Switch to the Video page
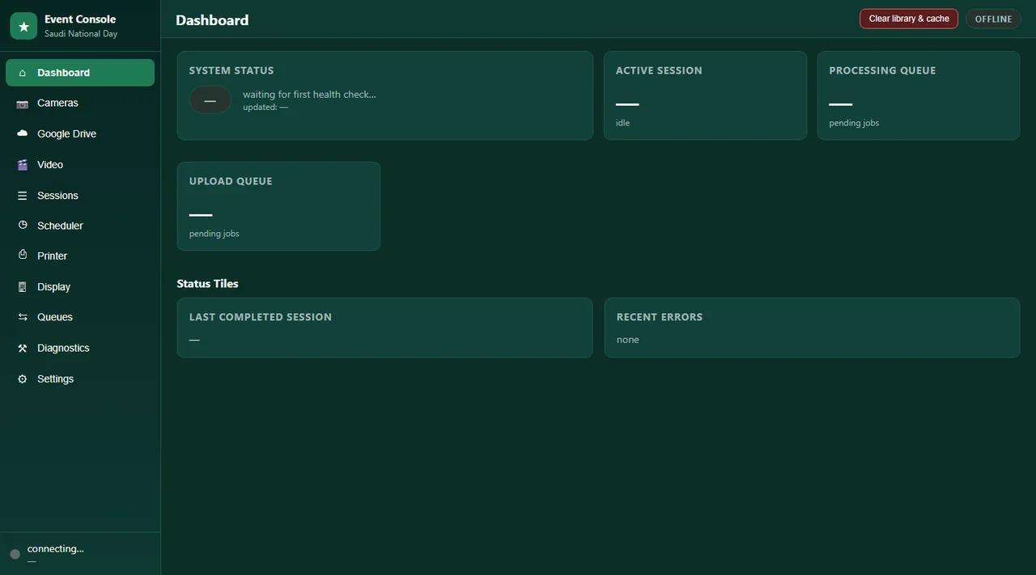Screen dimensions: 1036x575 click(80, 164)
